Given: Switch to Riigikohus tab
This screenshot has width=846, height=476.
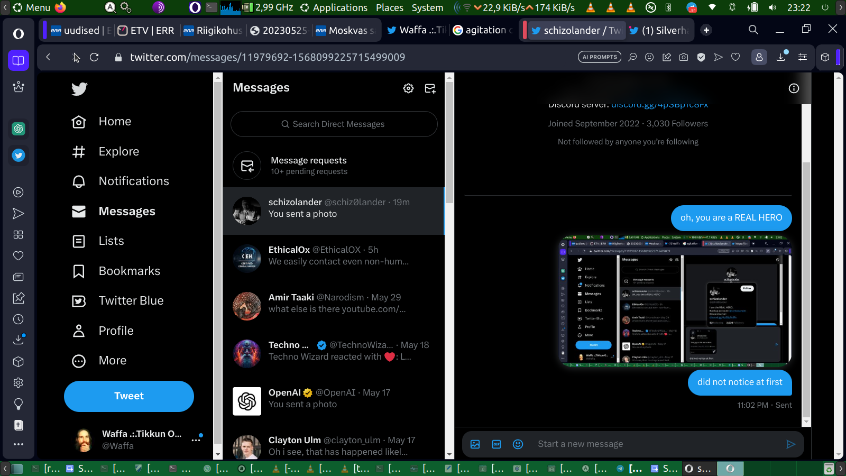Looking at the screenshot, I should click(x=213, y=30).
